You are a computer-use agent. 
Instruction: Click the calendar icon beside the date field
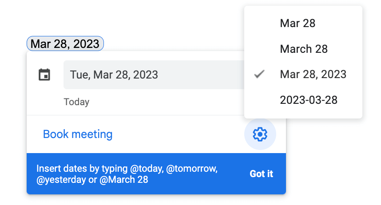44,75
